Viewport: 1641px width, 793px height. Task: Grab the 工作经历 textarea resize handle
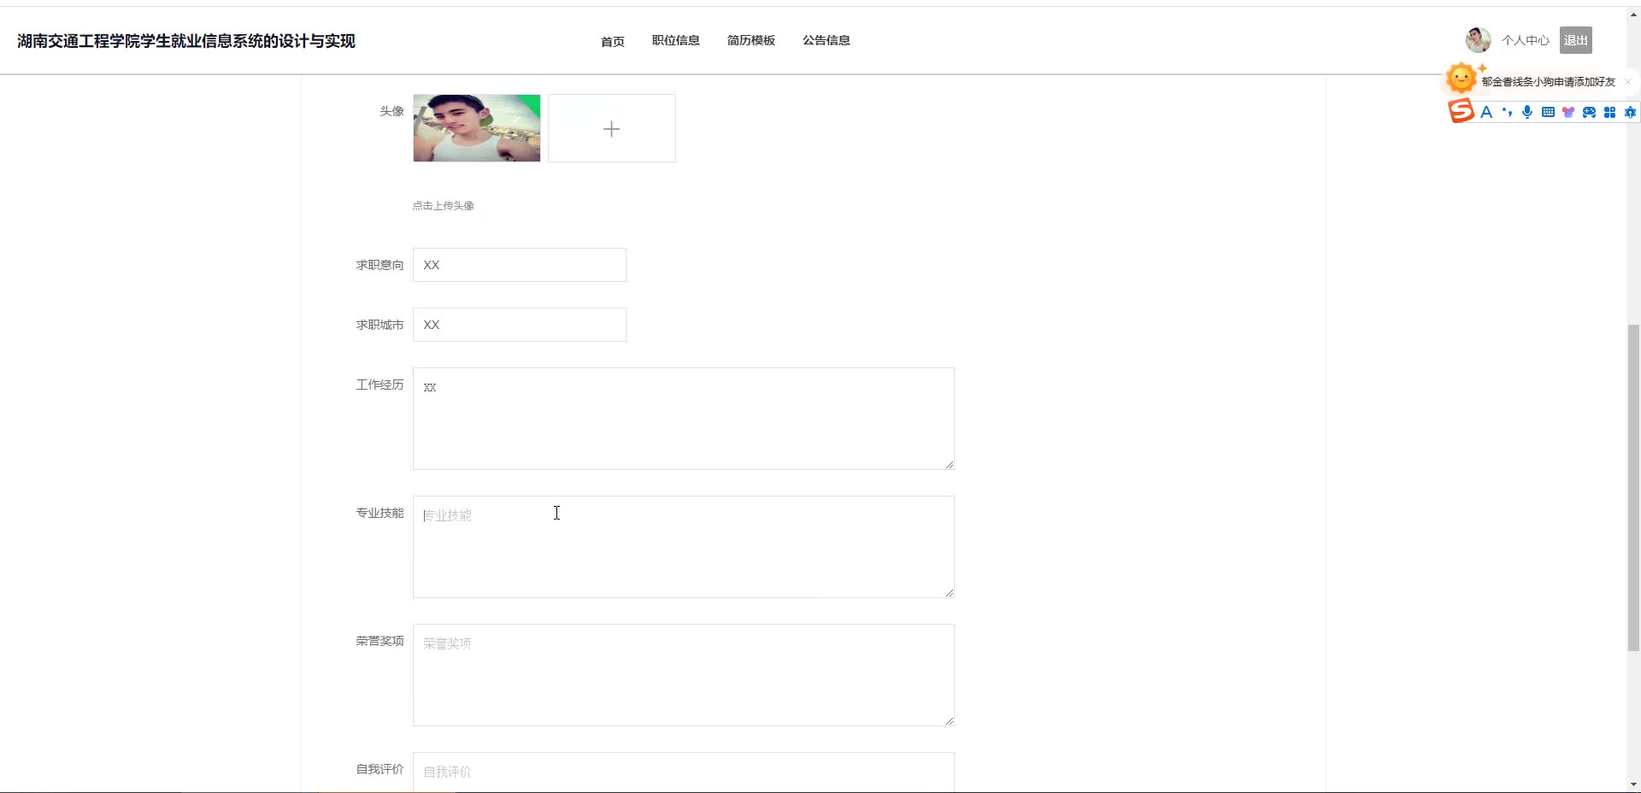tap(950, 465)
